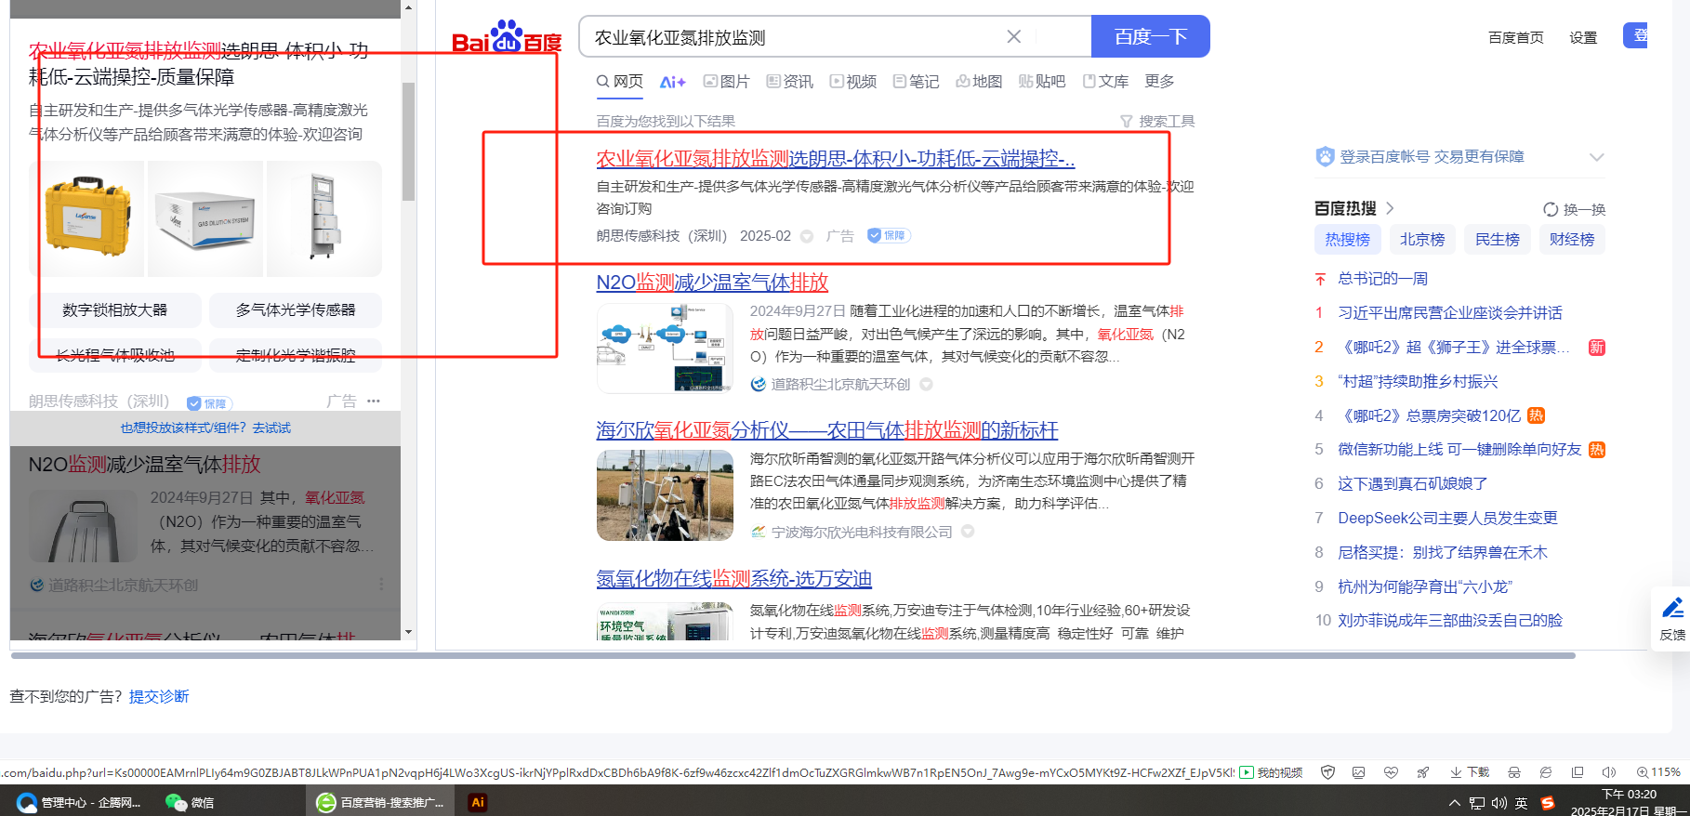This screenshot has height=816, width=1690.
Task: Select the 北京榜 hot list tab
Action: pos(1422,240)
